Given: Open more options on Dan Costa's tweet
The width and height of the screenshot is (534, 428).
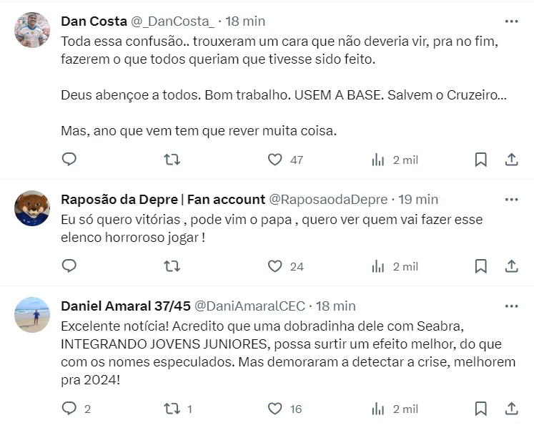Looking at the screenshot, I should point(512,21).
